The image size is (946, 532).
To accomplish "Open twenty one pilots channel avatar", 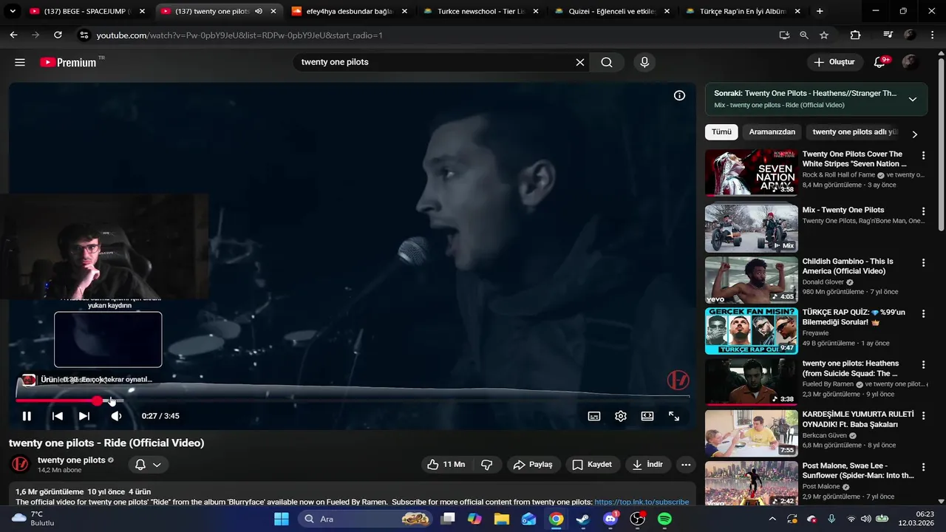I will pos(19,465).
